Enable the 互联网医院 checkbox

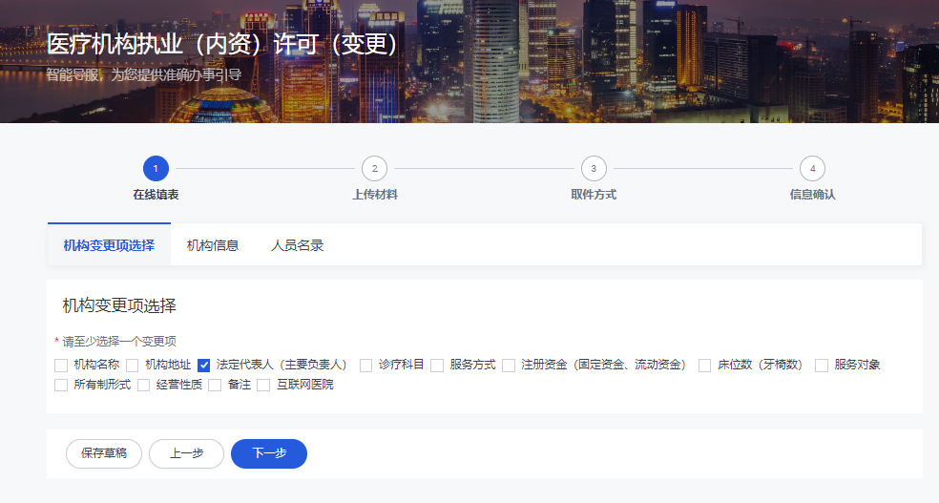tap(263, 385)
